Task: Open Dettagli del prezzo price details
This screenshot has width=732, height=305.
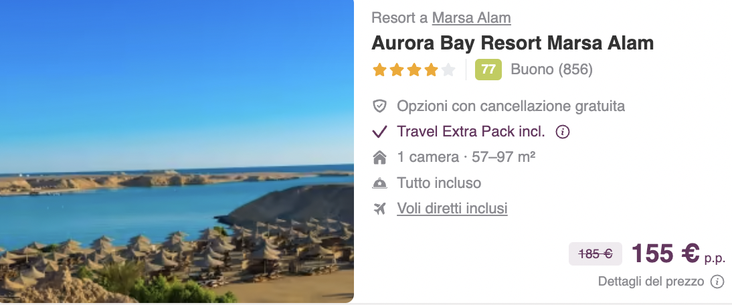Action: (651, 282)
